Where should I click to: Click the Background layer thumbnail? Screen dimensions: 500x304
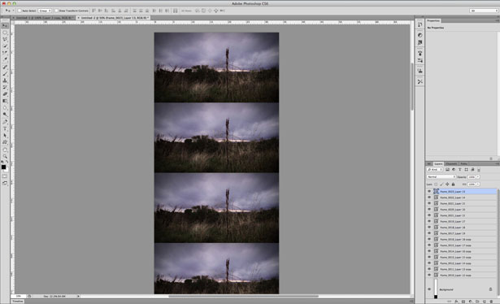[x=436, y=289]
